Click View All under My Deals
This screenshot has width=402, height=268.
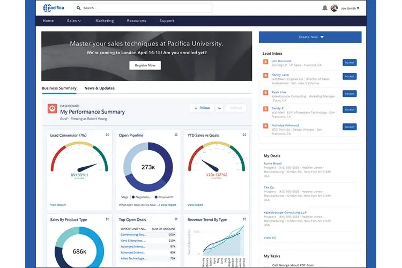coord(270,238)
